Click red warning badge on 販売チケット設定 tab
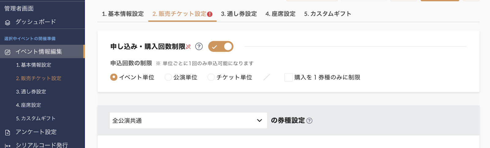Screen dimensions: 490x148 point(210,14)
